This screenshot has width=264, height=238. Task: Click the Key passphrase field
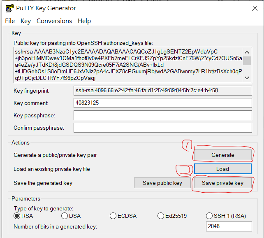coord(163,115)
